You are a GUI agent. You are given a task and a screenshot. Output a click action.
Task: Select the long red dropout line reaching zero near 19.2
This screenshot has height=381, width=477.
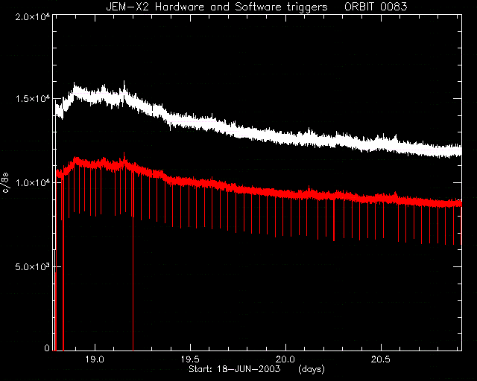point(133,261)
